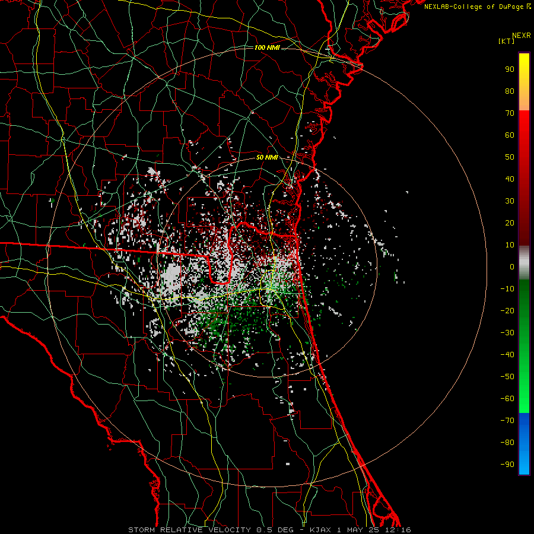Select the 100 NMI range ring label
Image resolution: width=534 pixels, height=534 pixels.
[x=267, y=47]
